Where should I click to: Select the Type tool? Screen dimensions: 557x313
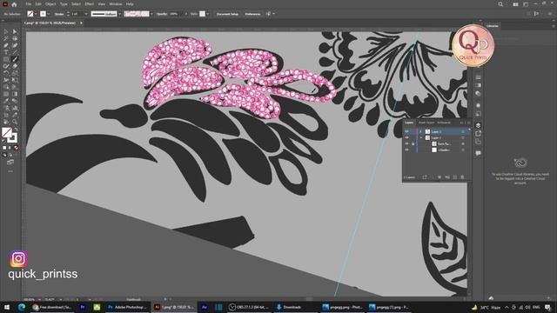click(x=6, y=52)
